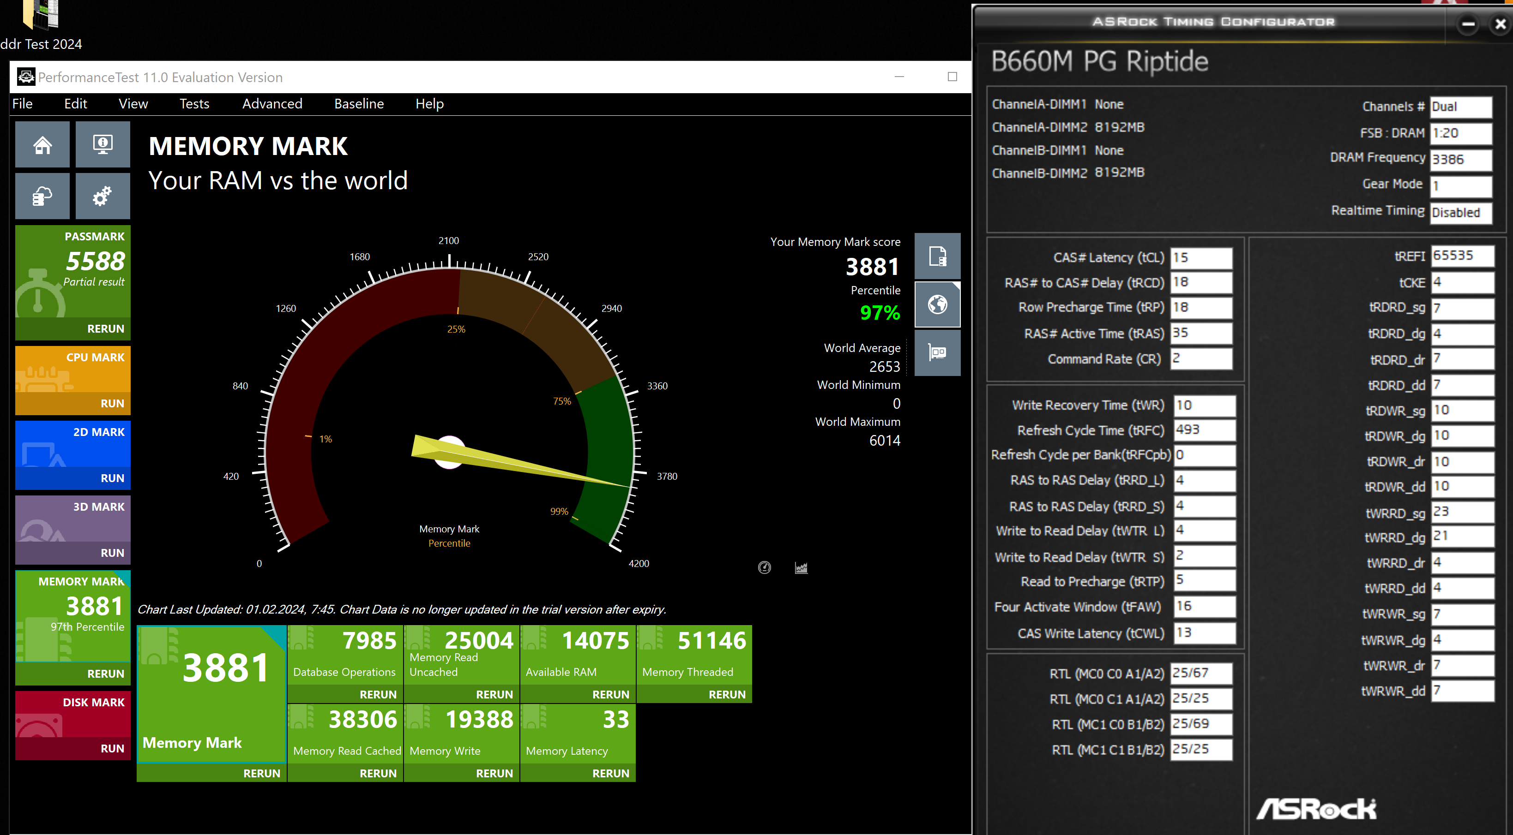The image size is (1513, 835).
Task: Open the settings gears icon
Action: point(103,196)
